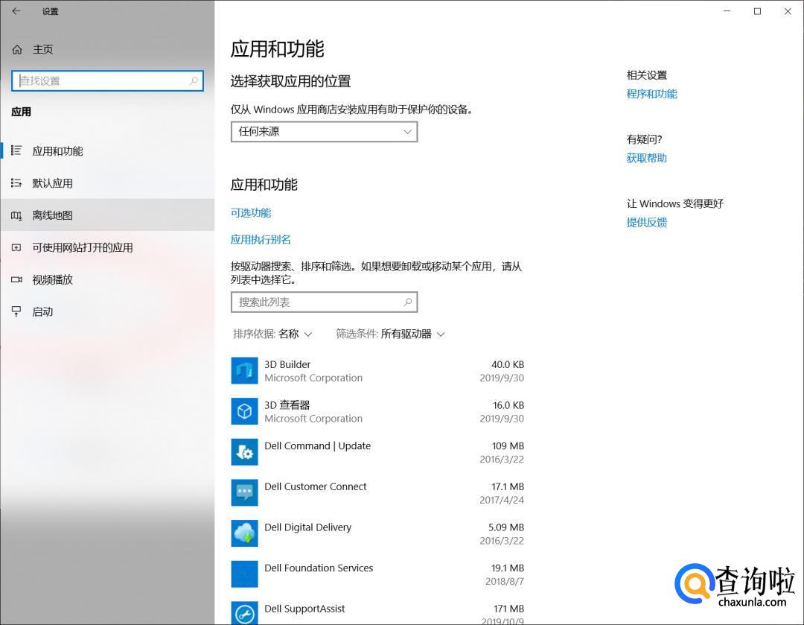The width and height of the screenshot is (804, 625).
Task: Click the magnifier icon in 查找设置 box
Action: 194,80
